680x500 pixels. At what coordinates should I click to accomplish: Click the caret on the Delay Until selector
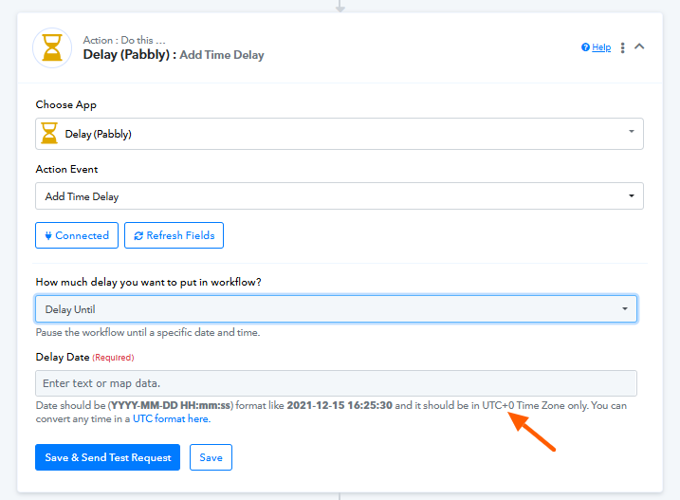click(x=624, y=309)
